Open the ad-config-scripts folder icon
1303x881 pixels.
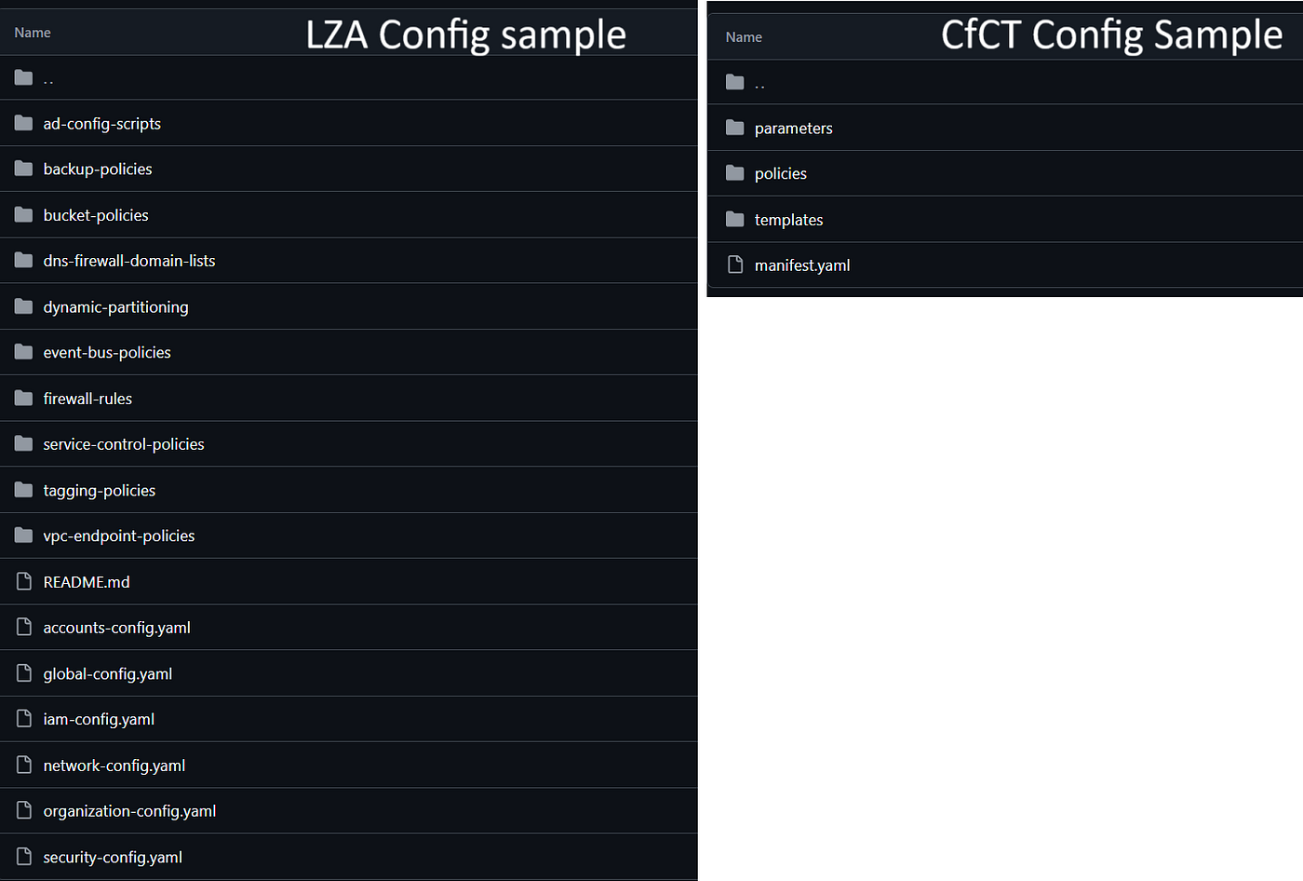(24, 123)
